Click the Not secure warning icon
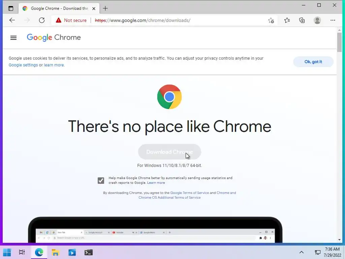This screenshot has height=259, width=345. click(x=59, y=20)
